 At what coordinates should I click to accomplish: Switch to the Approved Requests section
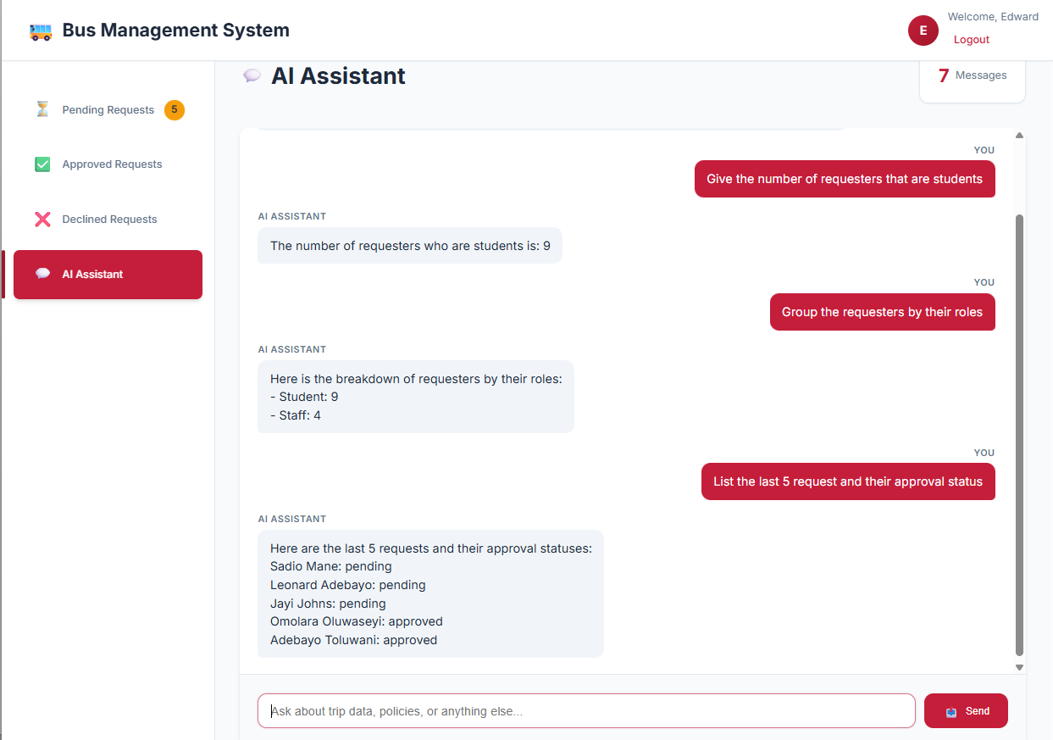(x=112, y=164)
